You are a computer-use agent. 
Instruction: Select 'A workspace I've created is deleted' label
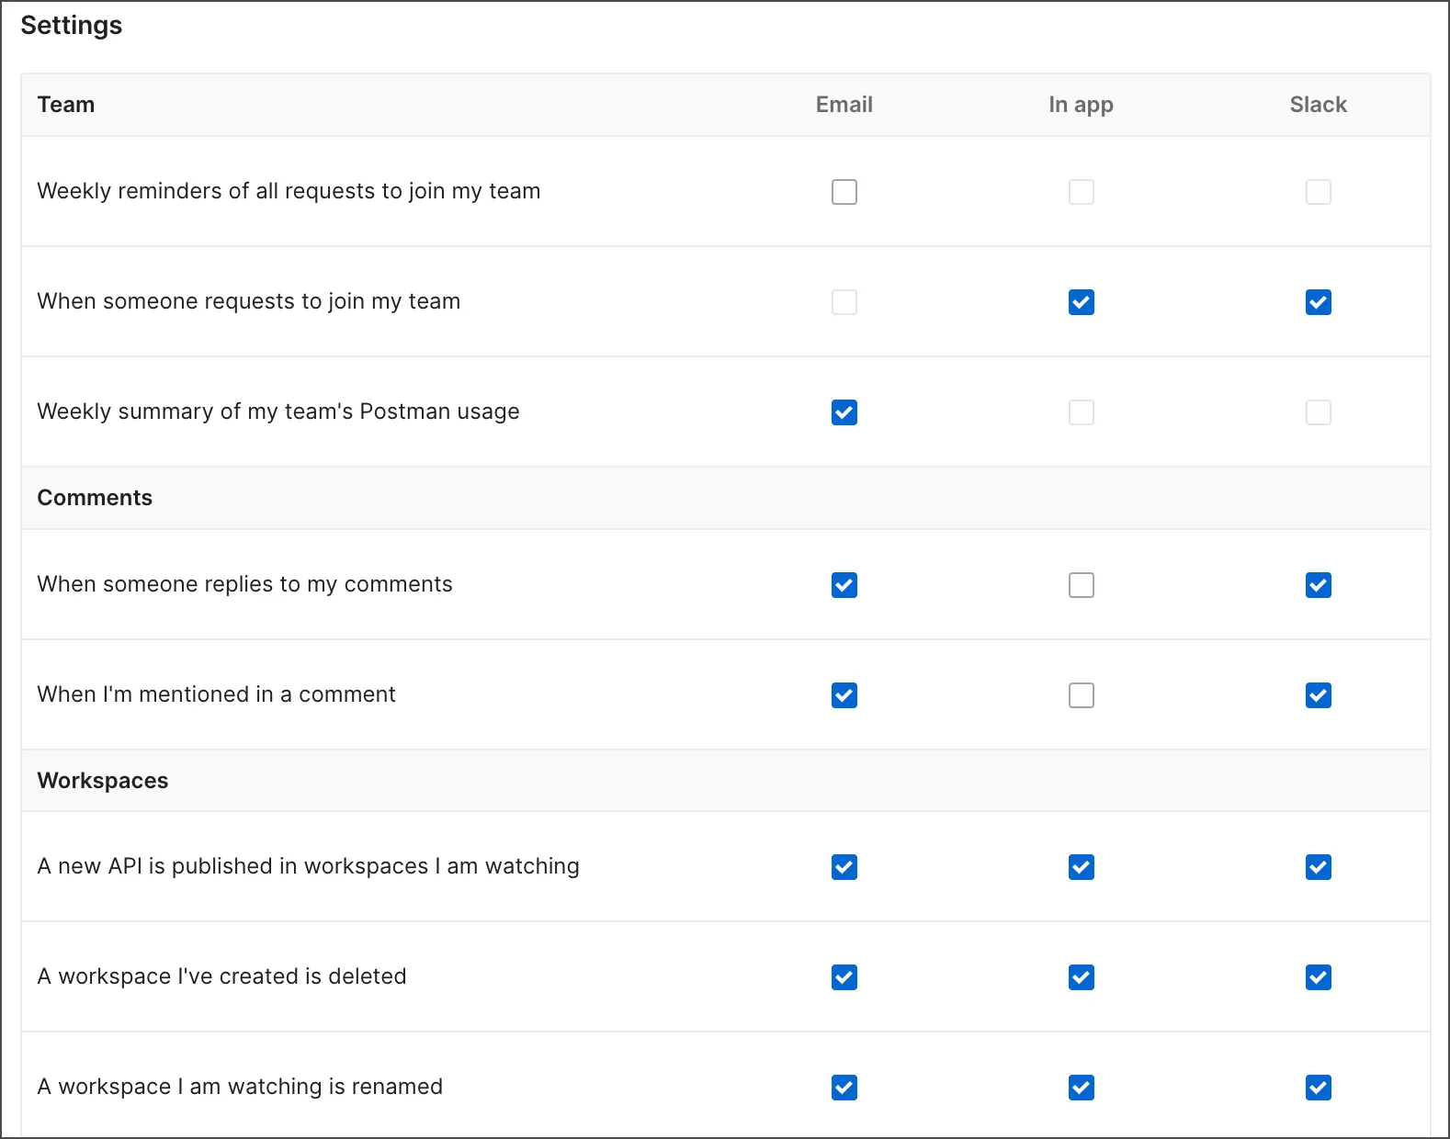pos(221,976)
